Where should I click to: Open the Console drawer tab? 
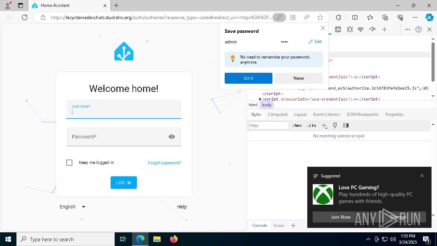coord(259,225)
